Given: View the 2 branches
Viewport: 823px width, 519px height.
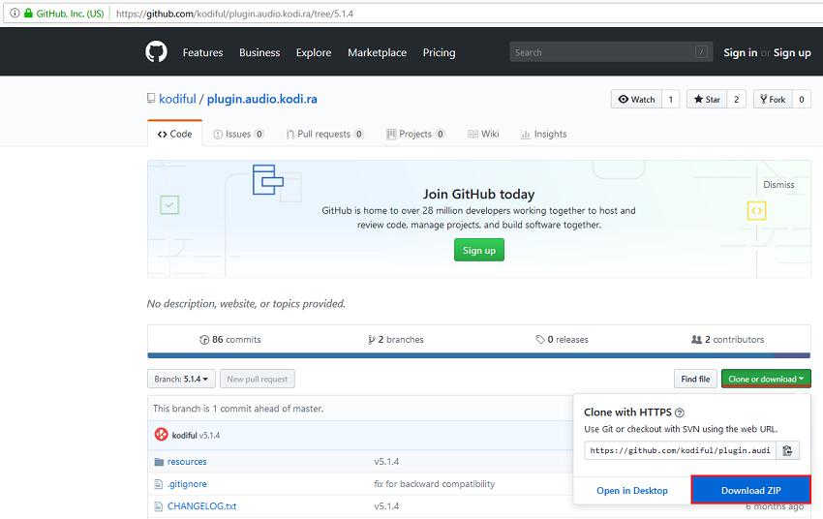Looking at the screenshot, I should pyautogui.click(x=396, y=340).
